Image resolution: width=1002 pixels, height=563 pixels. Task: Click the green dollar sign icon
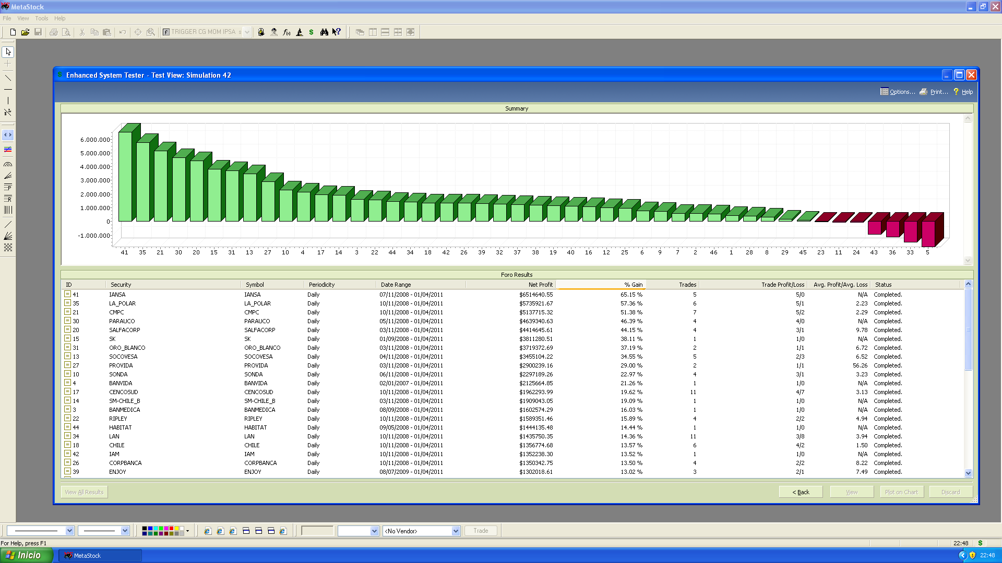click(x=312, y=32)
